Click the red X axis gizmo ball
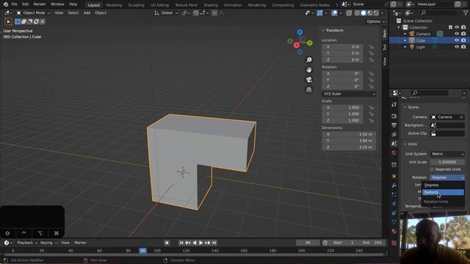Image resolution: width=470 pixels, height=264 pixels. click(x=297, y=45)
